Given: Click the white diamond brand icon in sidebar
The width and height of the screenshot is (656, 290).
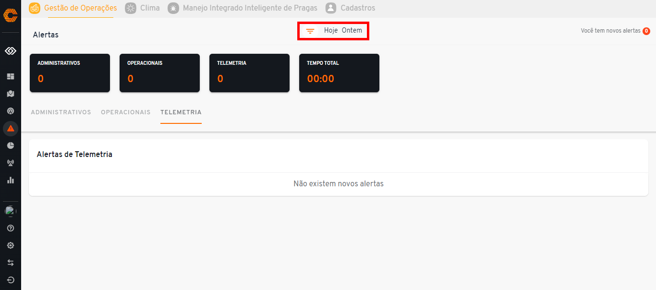Looking at the screenshot, I should point(11,51).
